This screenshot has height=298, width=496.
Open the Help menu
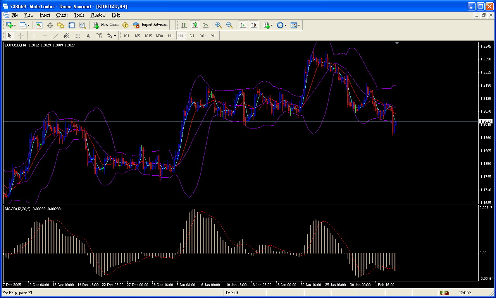pos(116,15)
